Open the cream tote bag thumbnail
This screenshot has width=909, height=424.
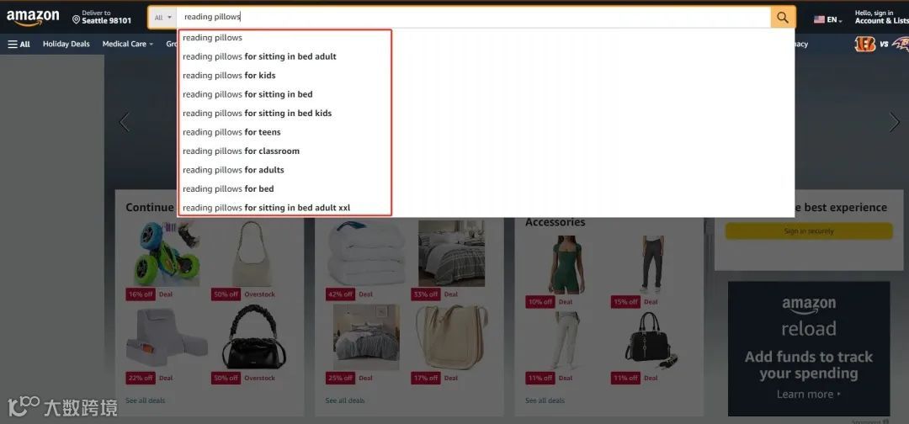click(x=452, y=337)
